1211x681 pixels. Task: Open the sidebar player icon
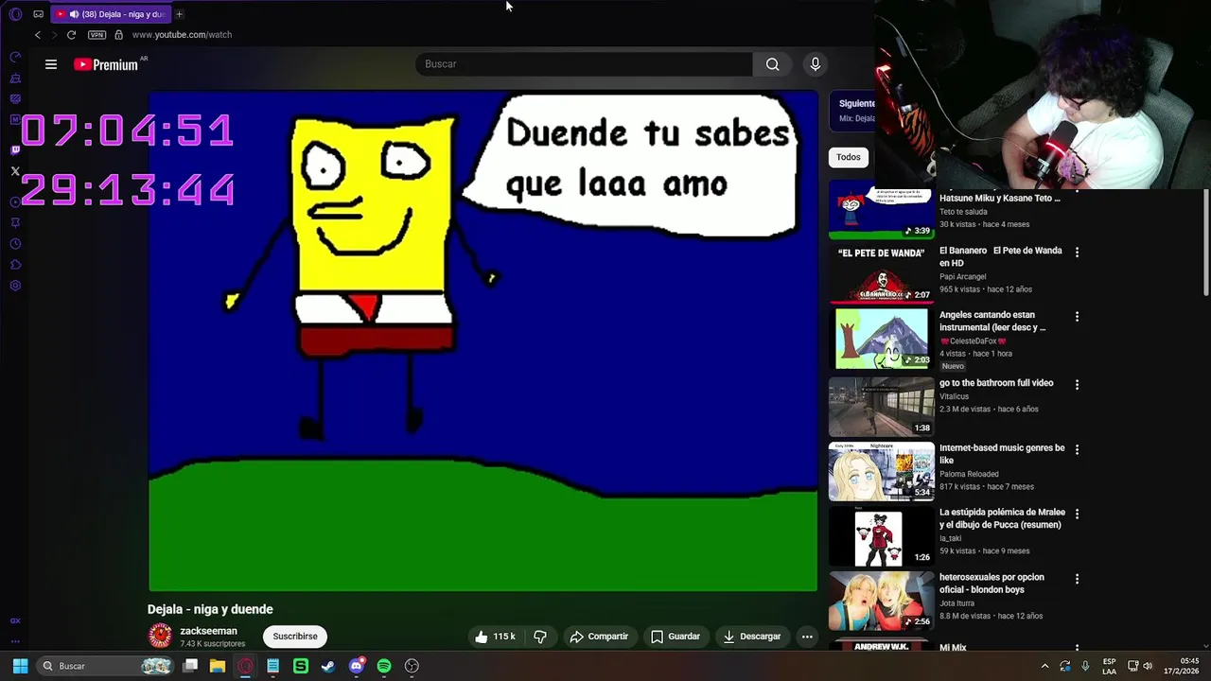15,201
